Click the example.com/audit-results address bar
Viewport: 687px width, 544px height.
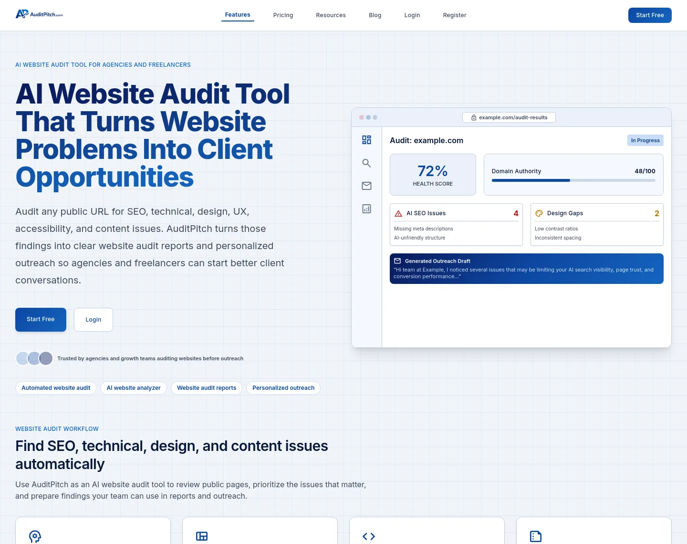click(509, 117)
